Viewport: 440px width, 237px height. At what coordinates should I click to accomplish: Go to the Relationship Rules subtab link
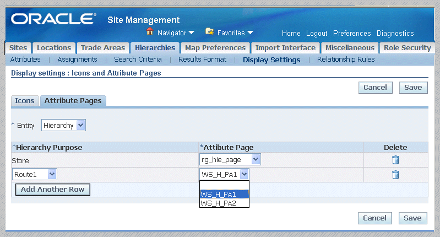pos(346,60)
